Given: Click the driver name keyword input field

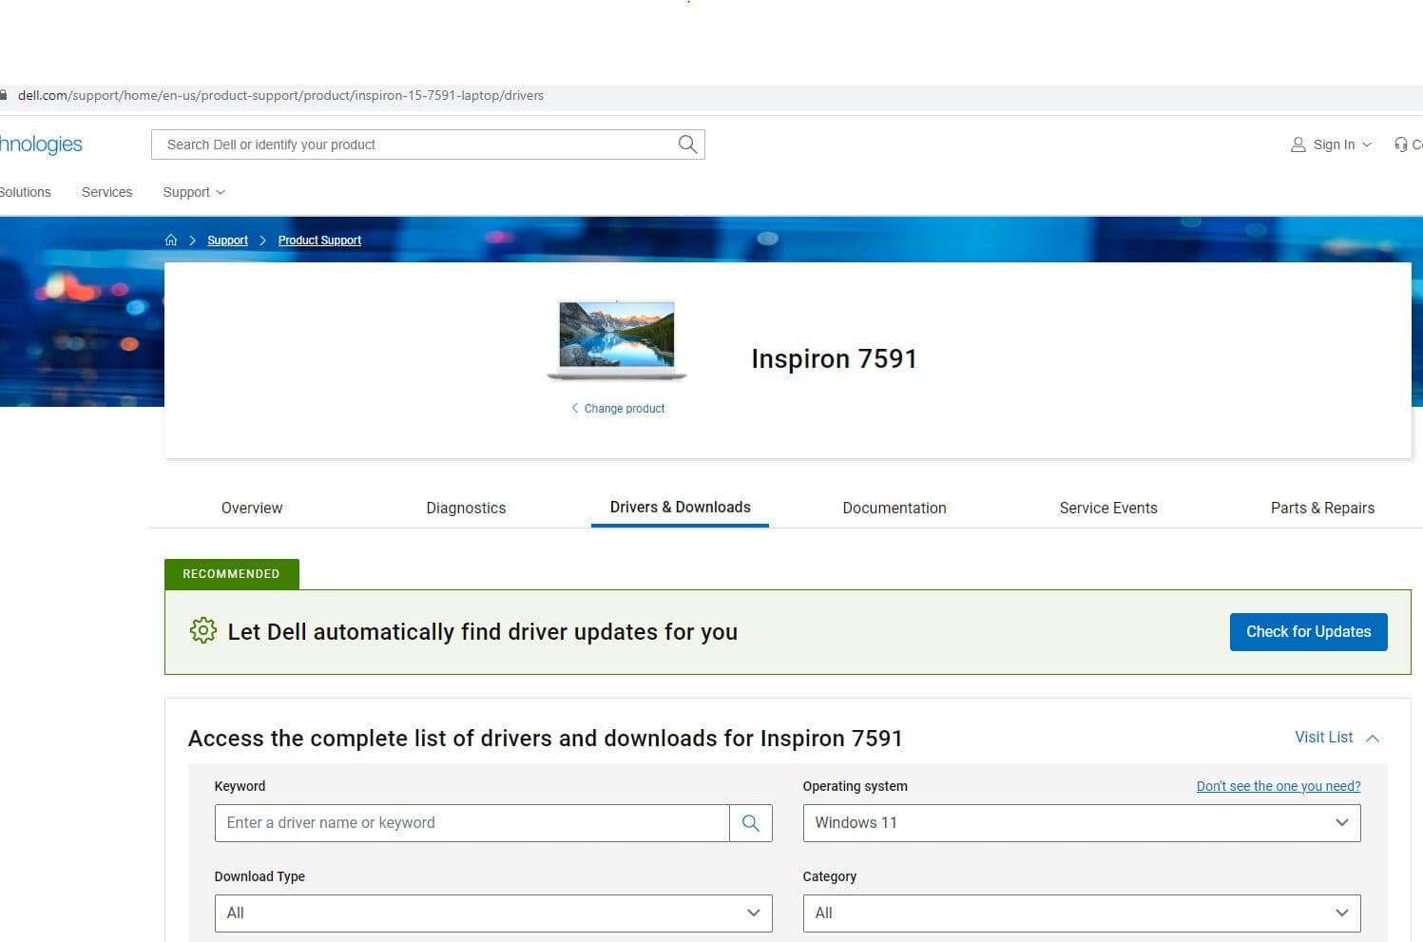Looking at the screenshot, I should pyautogui.click(x=471, y=823).
